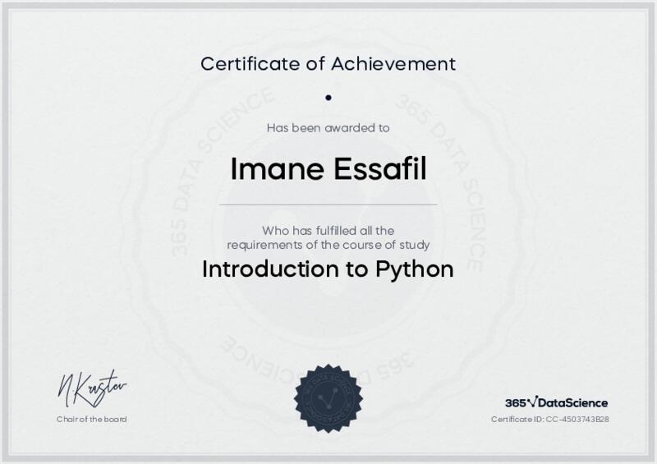Click the Chair of the board label
Image resolution: width=657 pixels, height=464 pixels.
click(x=92, y=420)
